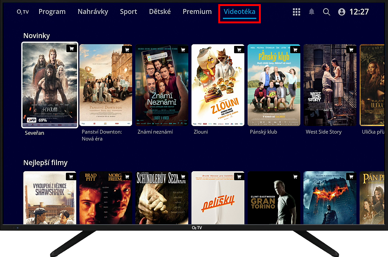
Task: Open search with the magnifier icon
Action: (327, 12)
